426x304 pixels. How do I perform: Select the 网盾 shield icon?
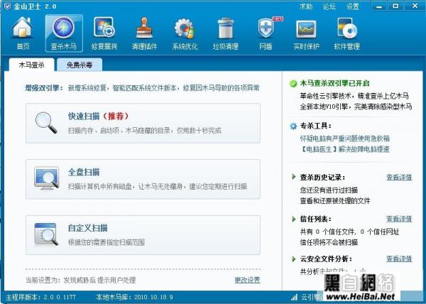coord(266,31)
